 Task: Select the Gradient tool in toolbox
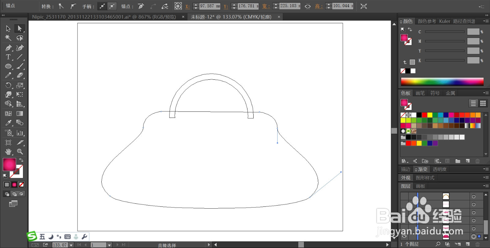coord(20,113)
